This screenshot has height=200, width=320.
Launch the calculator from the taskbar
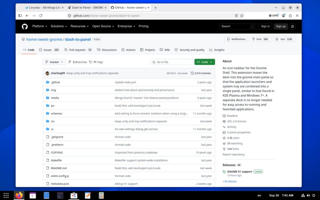(x=101, y=195)
